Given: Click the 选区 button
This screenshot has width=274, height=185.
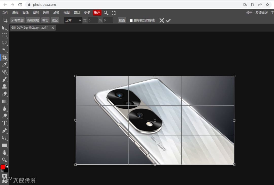Looking at the screenshot, I should click(55, 20).
